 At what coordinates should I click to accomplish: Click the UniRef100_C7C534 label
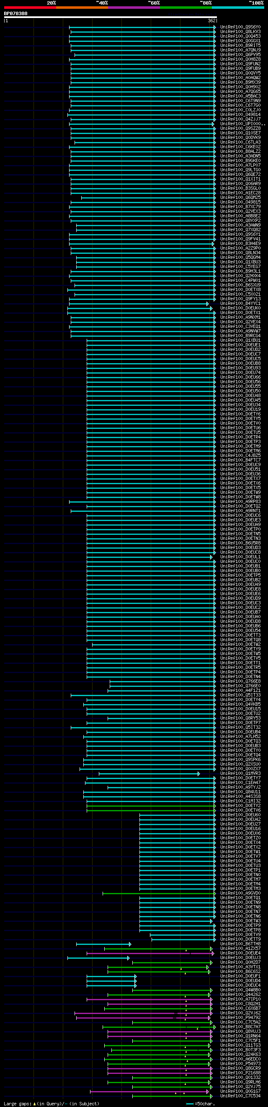[240, 1096]
